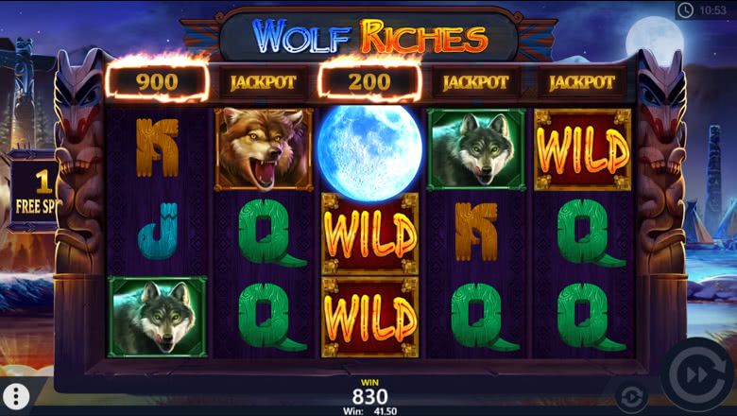Click the gray wolf in bottom-left reel
Screen dimensions: 737x416
pyautogui.click(x=158, y=317)
